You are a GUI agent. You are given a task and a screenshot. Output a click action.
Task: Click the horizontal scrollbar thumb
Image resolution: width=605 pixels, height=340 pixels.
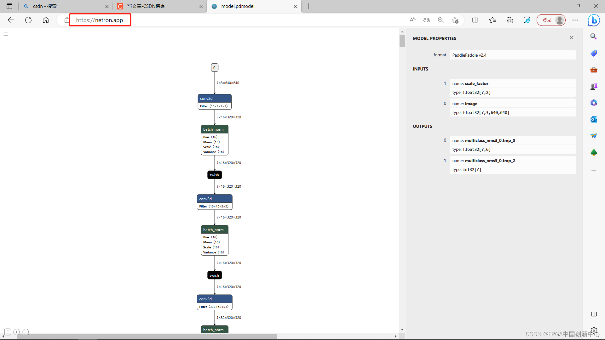click(x=147, y=337)
